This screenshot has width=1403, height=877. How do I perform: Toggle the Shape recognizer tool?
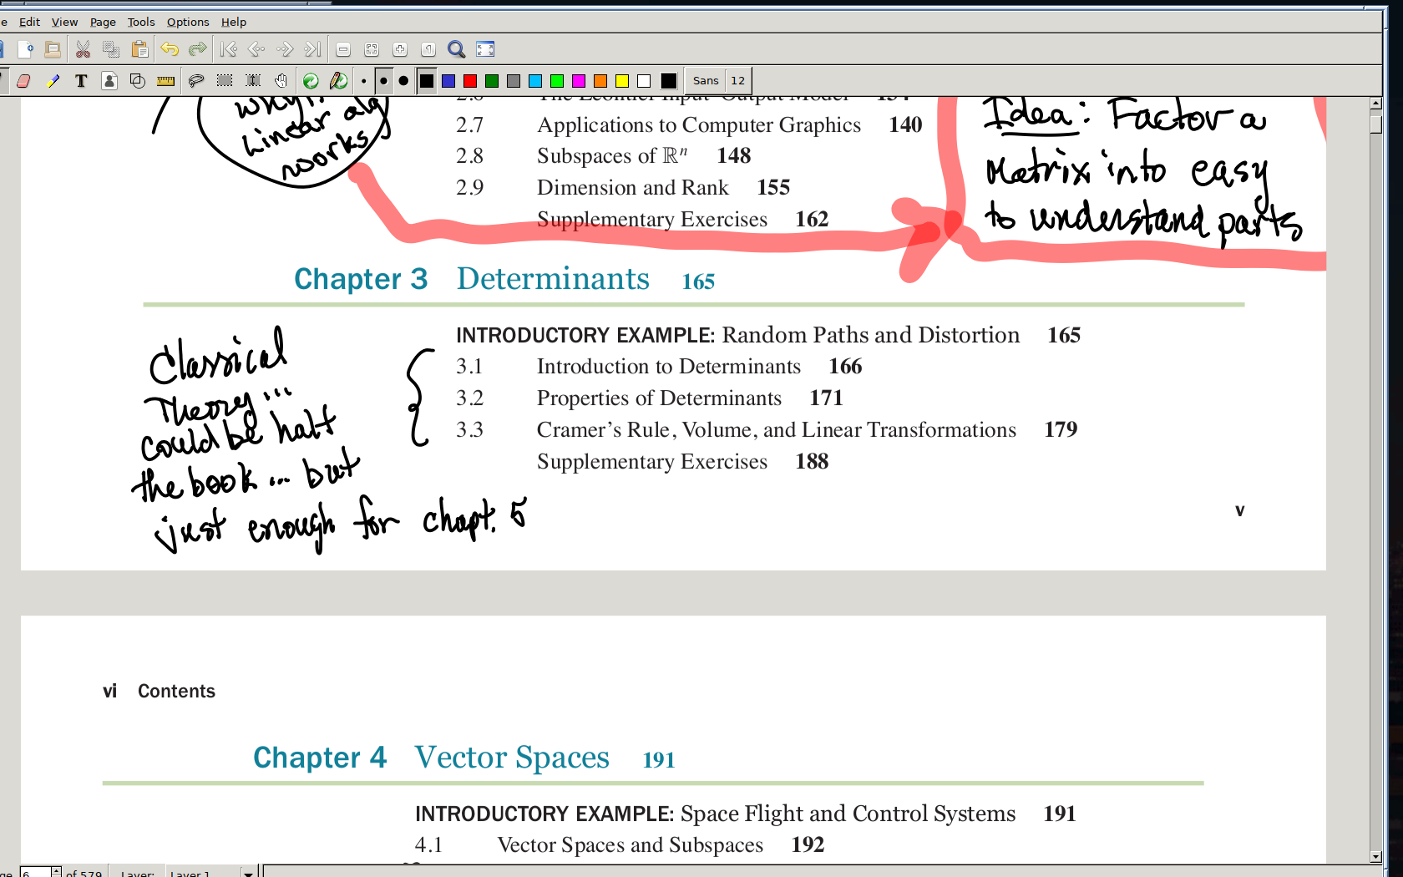coord(138,81)
